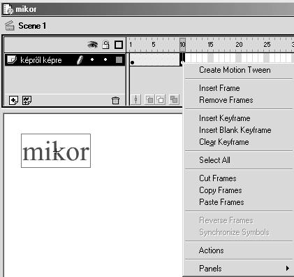
Task: Choose Insert Blank Keyframe
Action: point(235,130)
